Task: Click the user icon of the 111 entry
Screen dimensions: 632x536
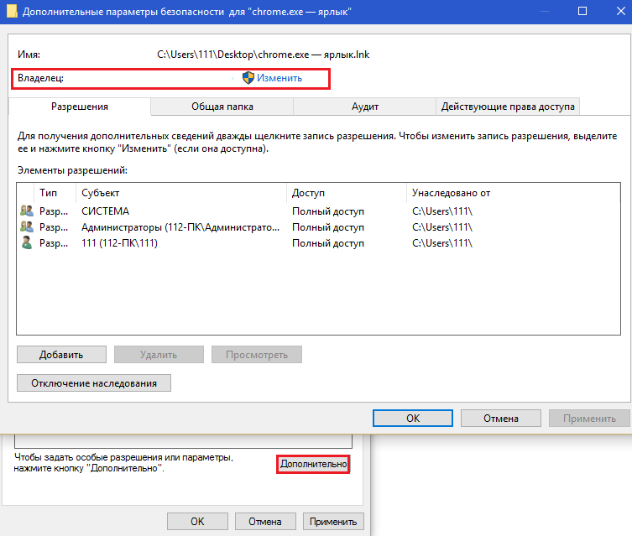Action: point(27,243)
